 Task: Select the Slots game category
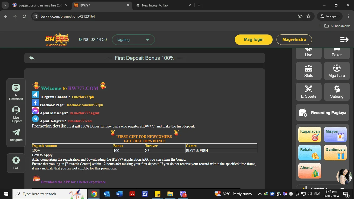pos(309,71)
